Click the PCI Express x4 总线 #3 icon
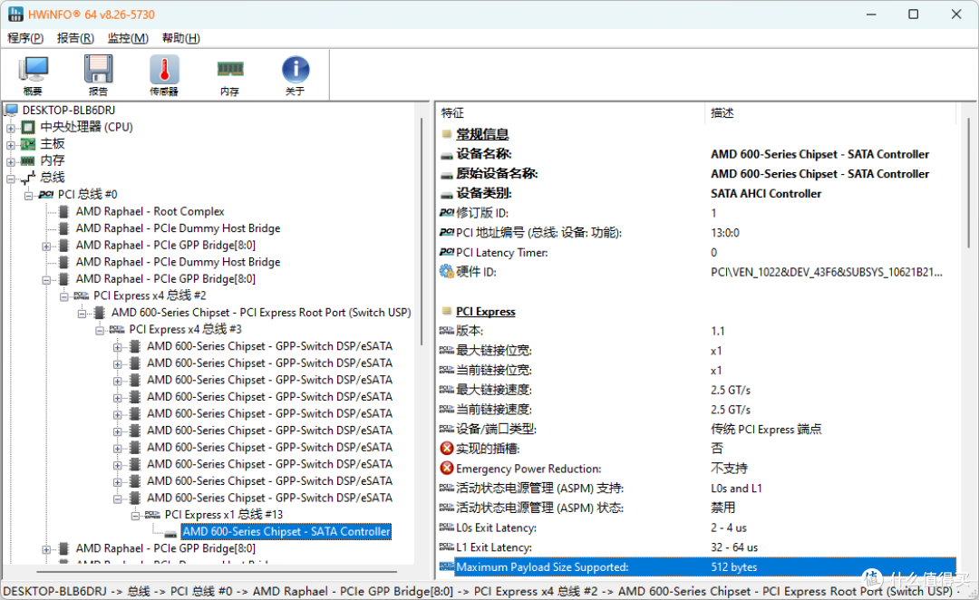979x600 pixels. (117, 329)
